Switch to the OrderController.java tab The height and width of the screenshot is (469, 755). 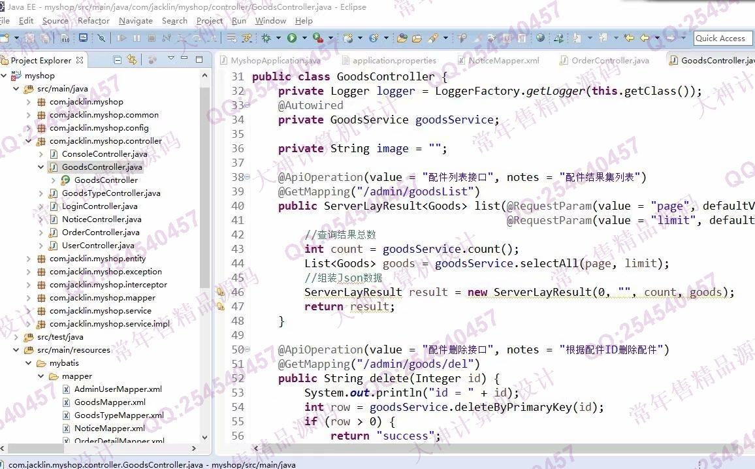[604, 60]
